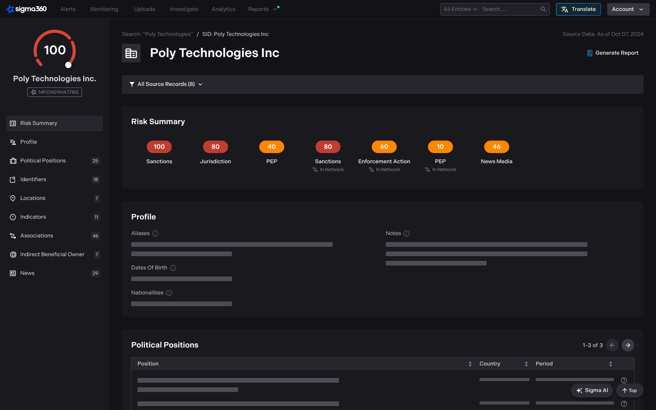
Task: Open the All Entities dropdown
Action: point(460,9)
